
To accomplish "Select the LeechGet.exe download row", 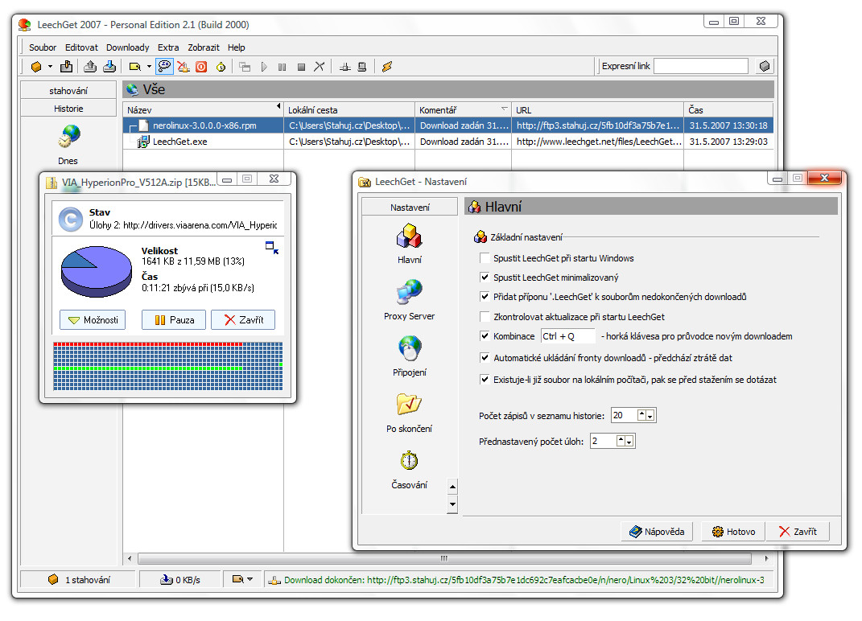I will coord(448,142).
